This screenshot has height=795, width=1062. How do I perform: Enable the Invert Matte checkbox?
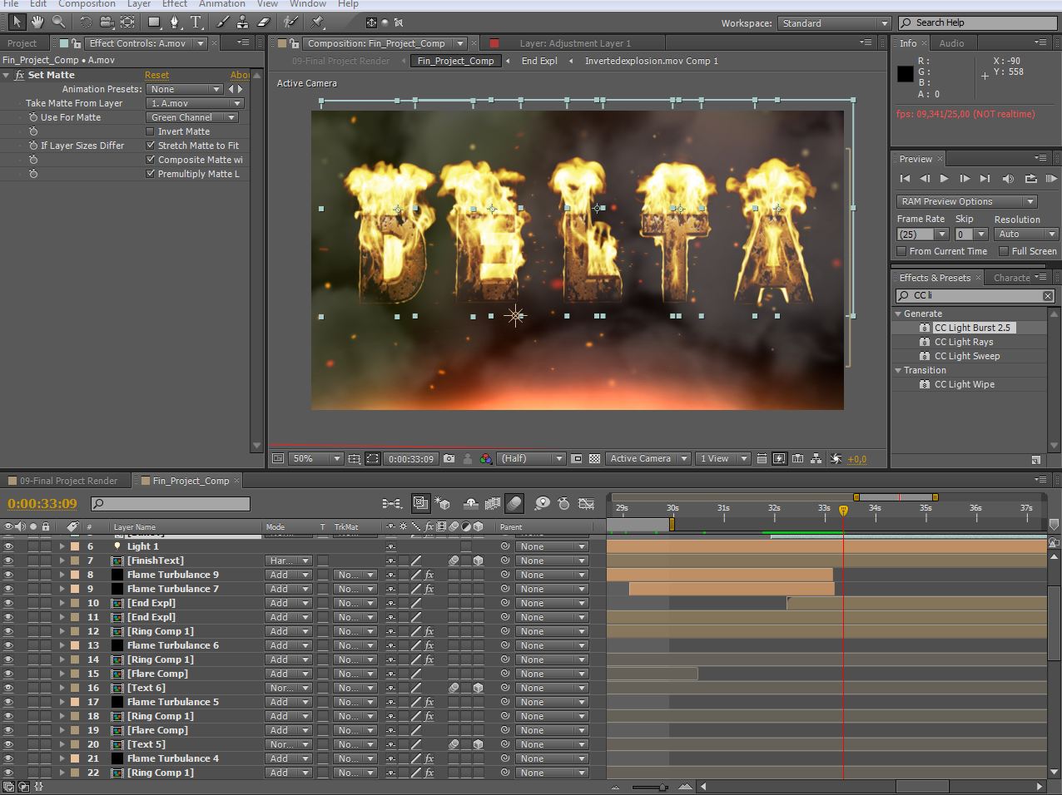[x=151, y=131]
